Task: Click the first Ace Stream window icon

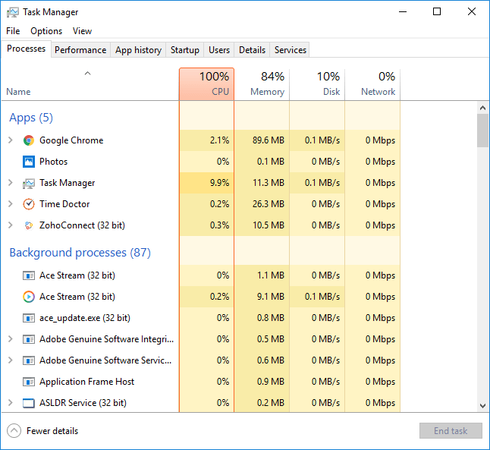Action: tap(29, 275)
